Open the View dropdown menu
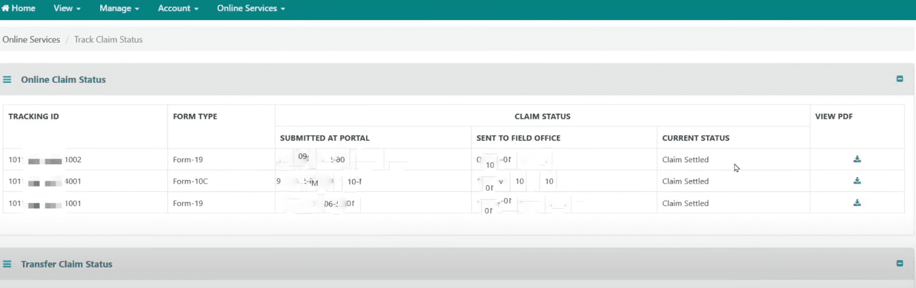Screen dimensions: 916x288 tap(67, 9)
